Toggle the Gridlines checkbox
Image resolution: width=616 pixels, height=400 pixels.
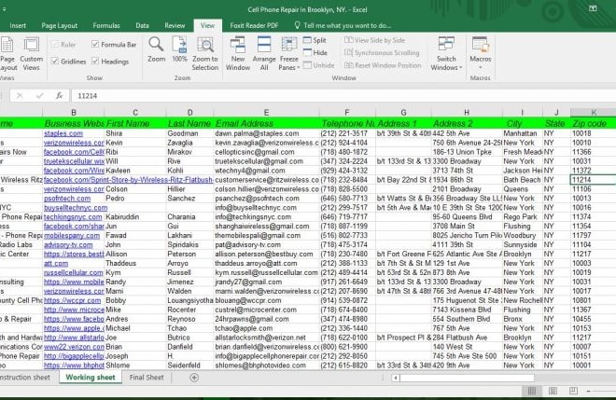coord(55,62)
